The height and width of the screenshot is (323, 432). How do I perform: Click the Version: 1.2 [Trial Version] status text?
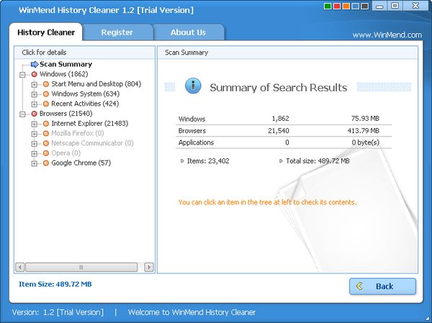tap(58, 312)
